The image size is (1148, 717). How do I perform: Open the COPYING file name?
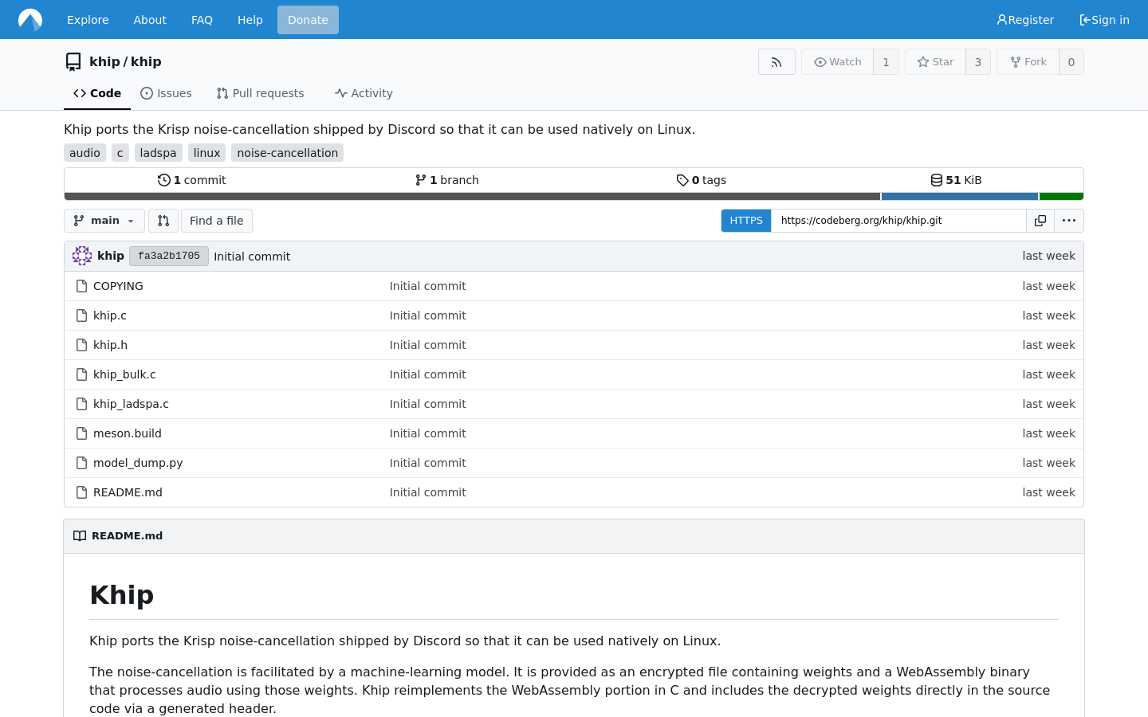pos(118,286)
